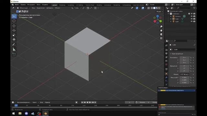Open the Object properties orange square tab
The width and height of the screenshot is (207, 116).
(166, 74)
